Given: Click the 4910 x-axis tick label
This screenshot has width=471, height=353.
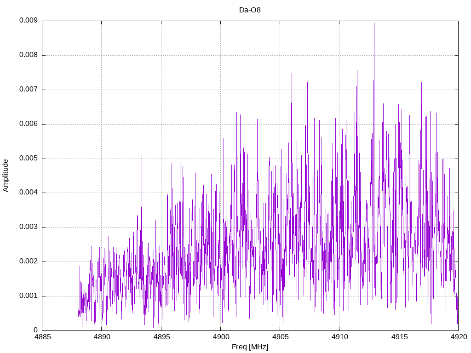Looking at the screenshot, I should click(340, 337).
